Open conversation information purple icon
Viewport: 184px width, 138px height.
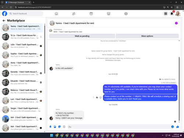click(x=176, y=23)
